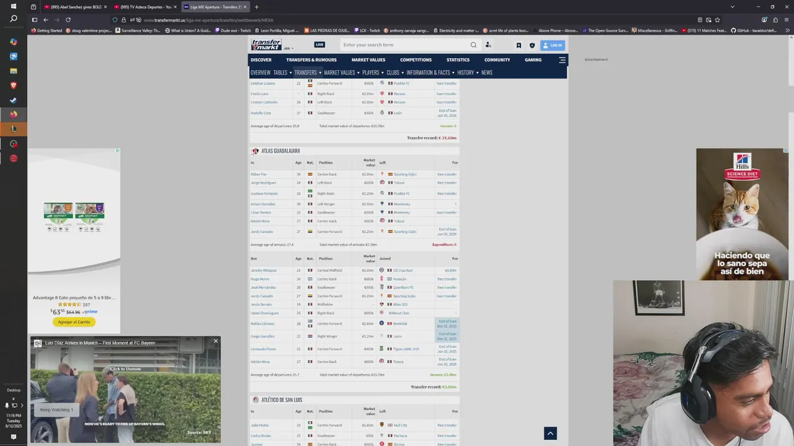
Task: Switch to the Firefox taskbar icon
Action: click(x=14, y=114)
